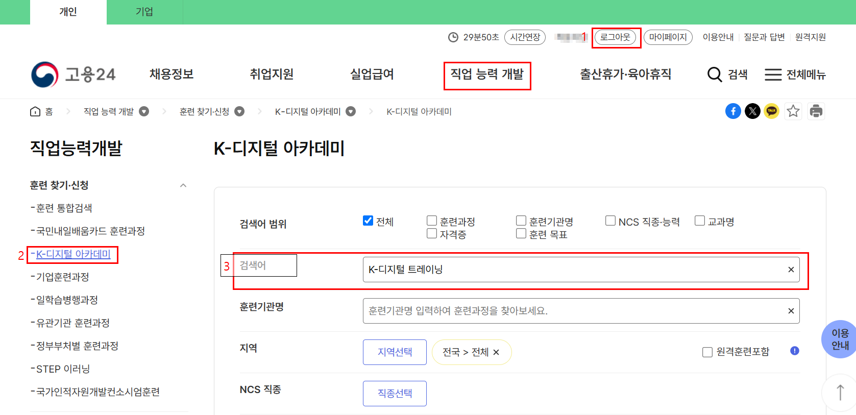Viewport: 856px width, 415px height.
Task: Share page via KakaoTalk
Action: (772, 111)
